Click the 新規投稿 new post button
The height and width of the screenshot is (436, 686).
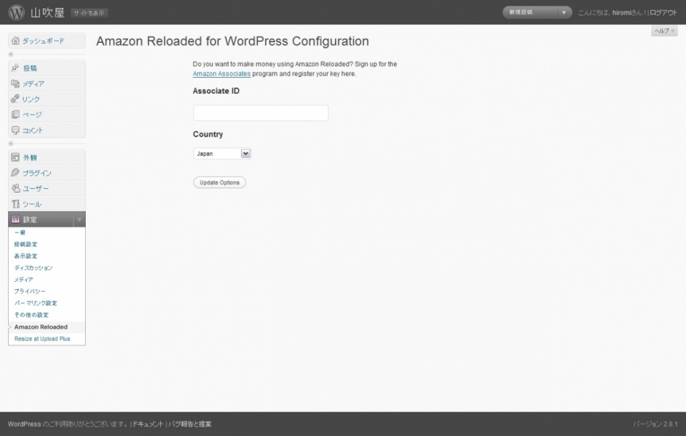[x=531, y=12]
